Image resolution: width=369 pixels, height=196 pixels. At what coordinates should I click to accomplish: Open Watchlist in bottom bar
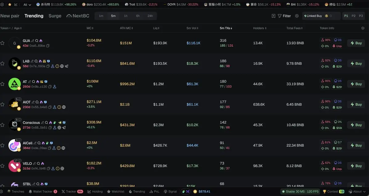pos(115,191)
